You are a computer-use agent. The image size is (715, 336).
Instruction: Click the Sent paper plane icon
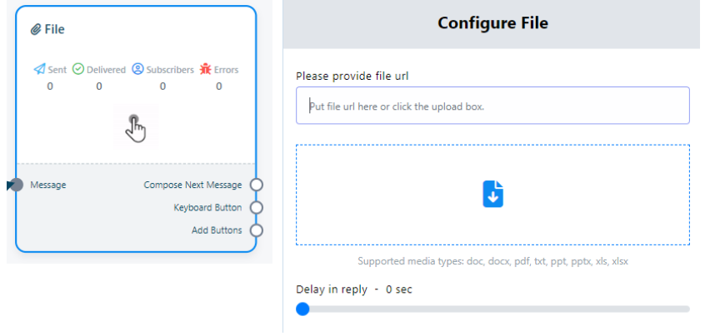pyautogui.click(x=39, y=70)
